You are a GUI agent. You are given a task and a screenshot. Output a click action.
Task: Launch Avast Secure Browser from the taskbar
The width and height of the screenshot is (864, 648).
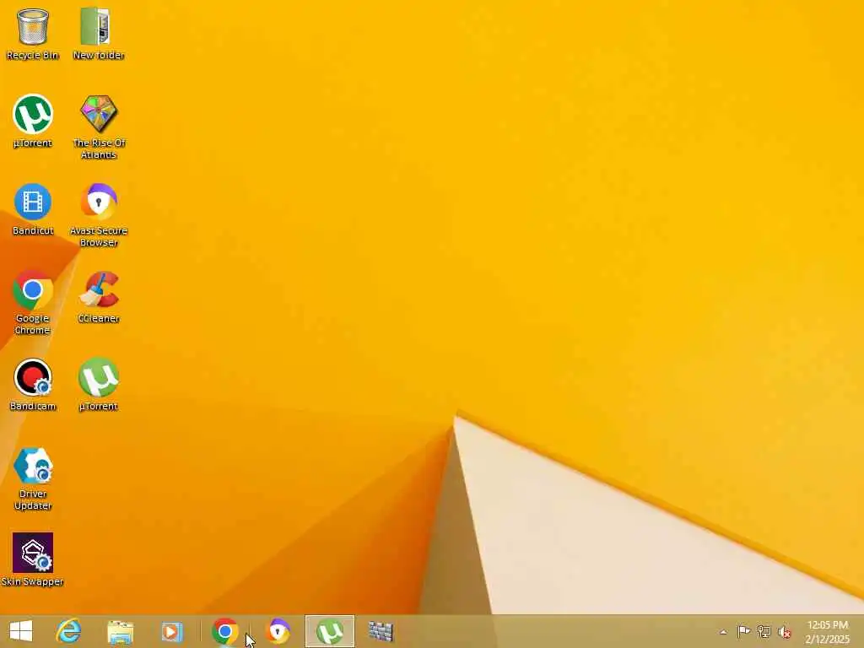coord(278,631)
